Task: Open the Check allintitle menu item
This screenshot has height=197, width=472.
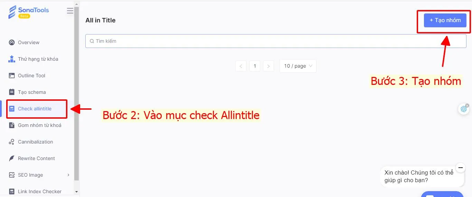Action: pos(37,109)
